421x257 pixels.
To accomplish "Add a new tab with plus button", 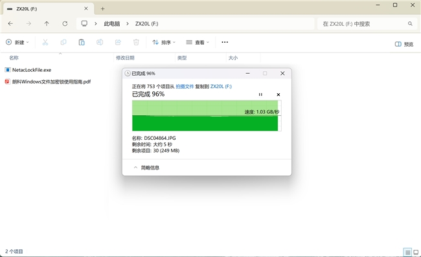I will click(102, 9).
